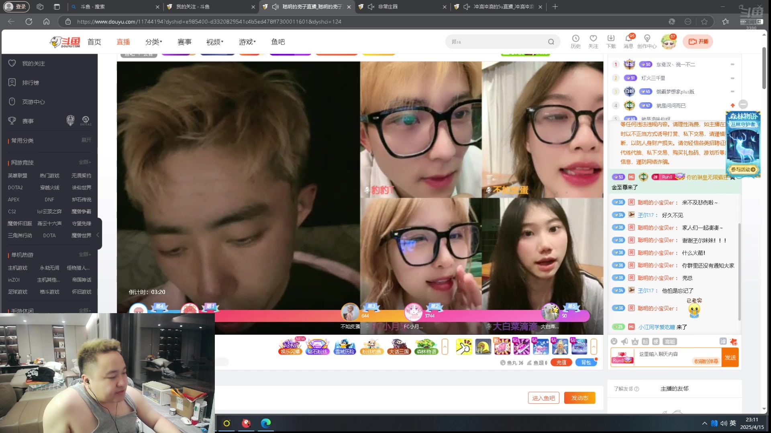Click the 充值 recharge button
The width and height of the screenshot is (771, 433).
point(561,362)
